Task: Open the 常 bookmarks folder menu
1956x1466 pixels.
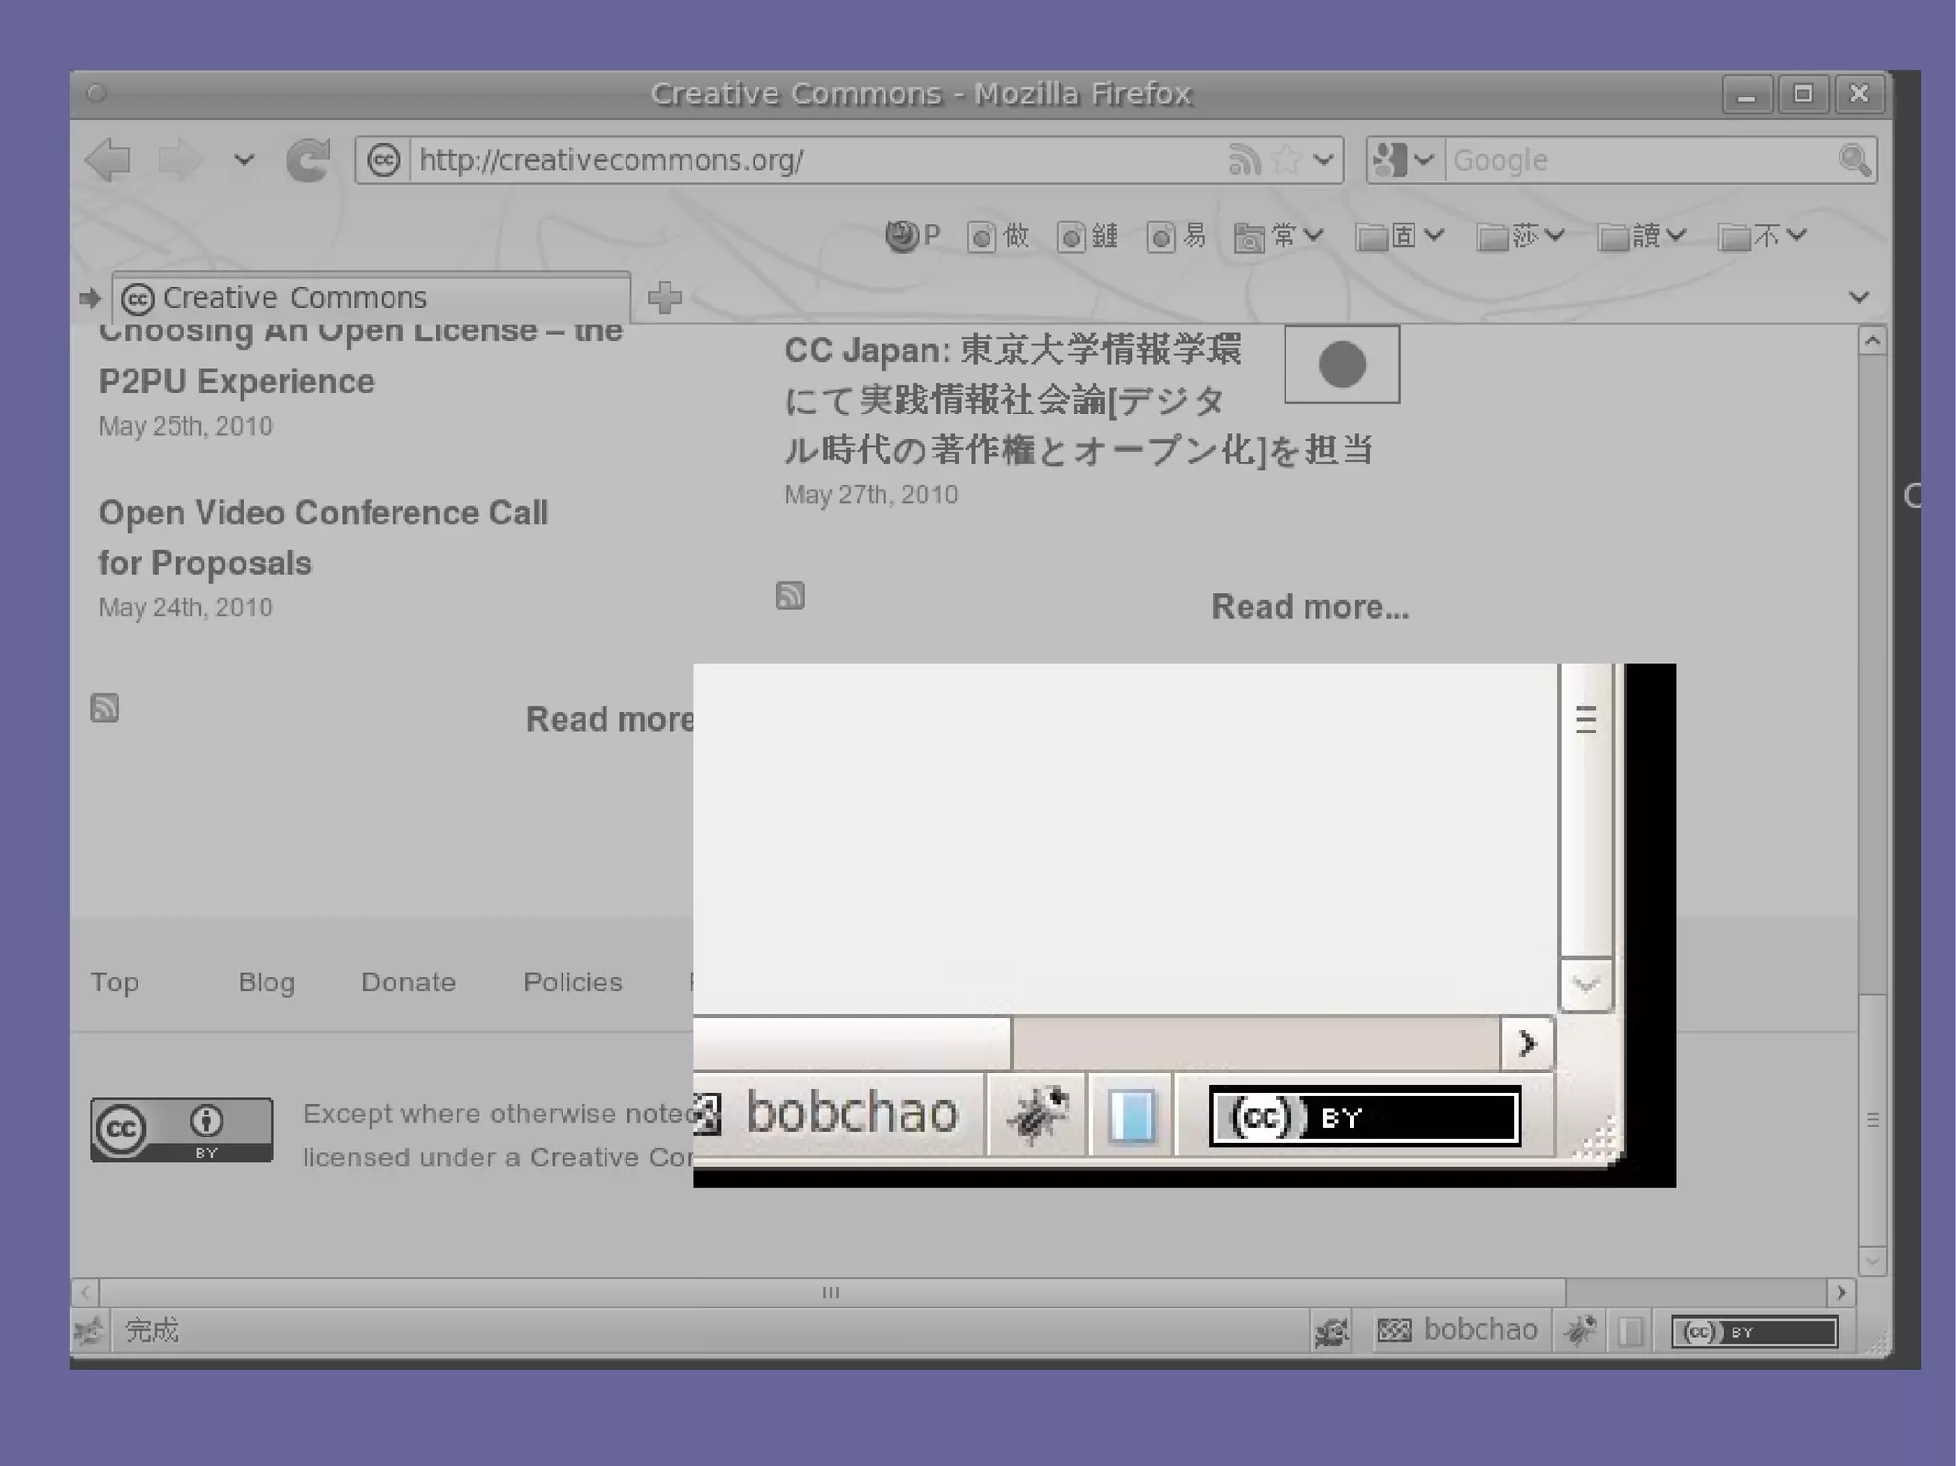Action: tap(1279, 236)
